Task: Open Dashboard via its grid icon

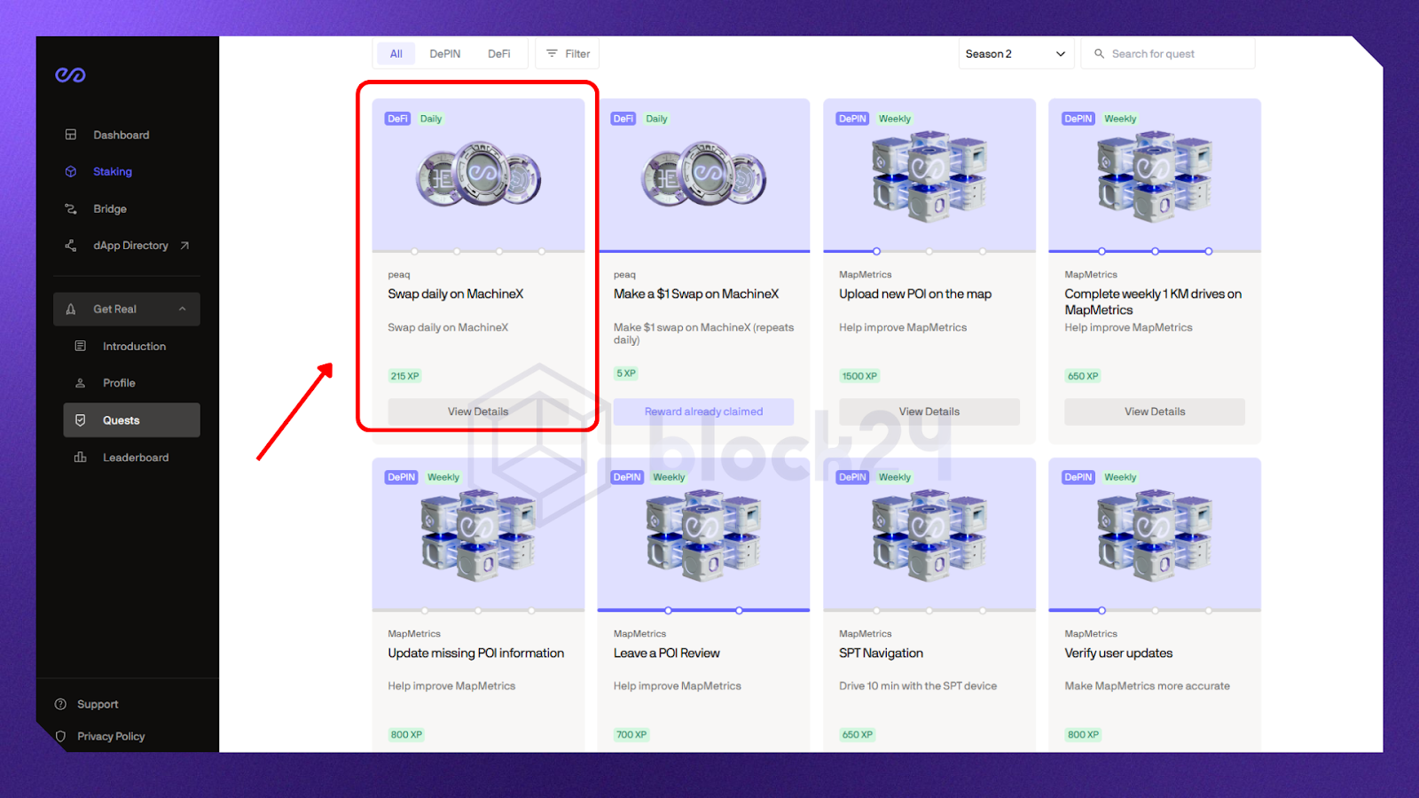Action: click(71, 135)
